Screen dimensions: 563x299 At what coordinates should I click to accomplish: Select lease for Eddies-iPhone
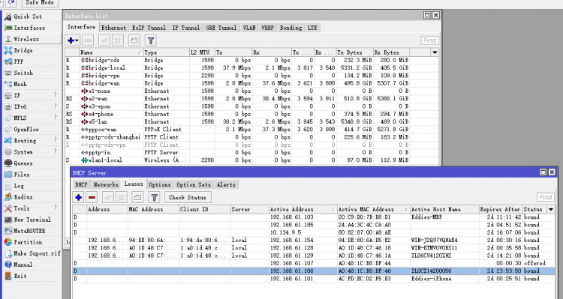pos(314,279)
